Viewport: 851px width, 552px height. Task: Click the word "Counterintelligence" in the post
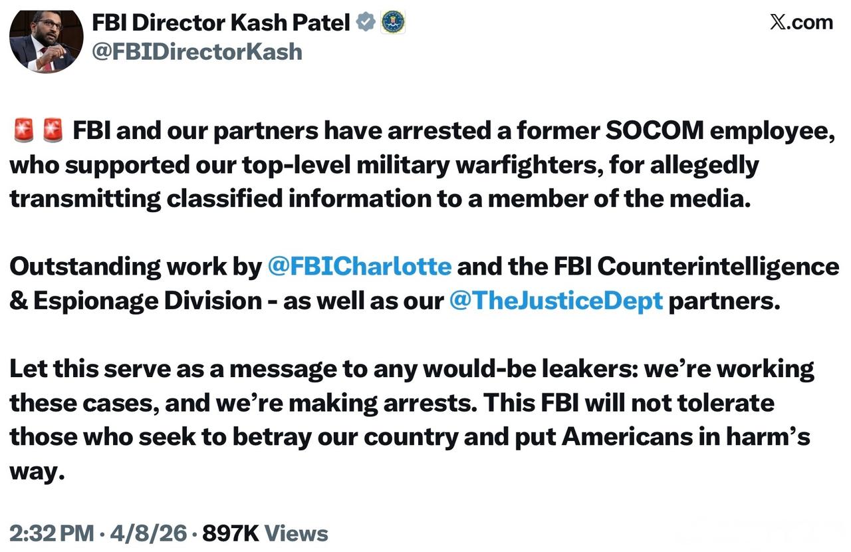point(718,267)
